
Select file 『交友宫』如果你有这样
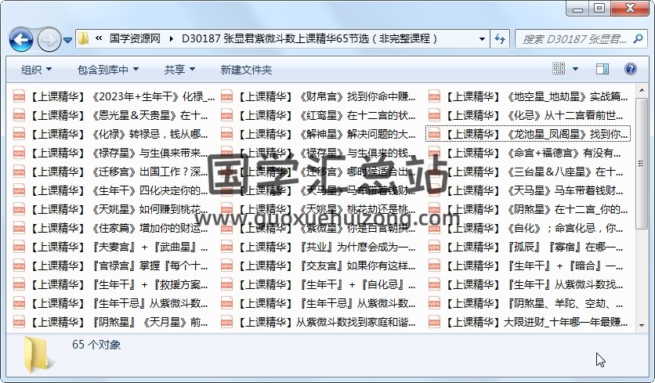coord(318,266)
